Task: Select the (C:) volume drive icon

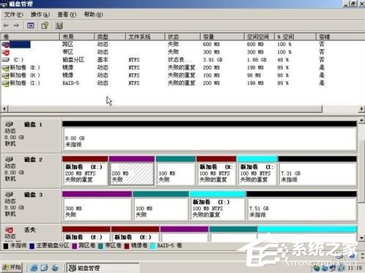Action: (x=6, y=60)
